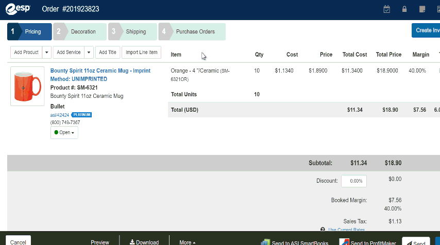The image size is (440, 245).
Task: Click the Total Price column header
Action: point(388,55)
